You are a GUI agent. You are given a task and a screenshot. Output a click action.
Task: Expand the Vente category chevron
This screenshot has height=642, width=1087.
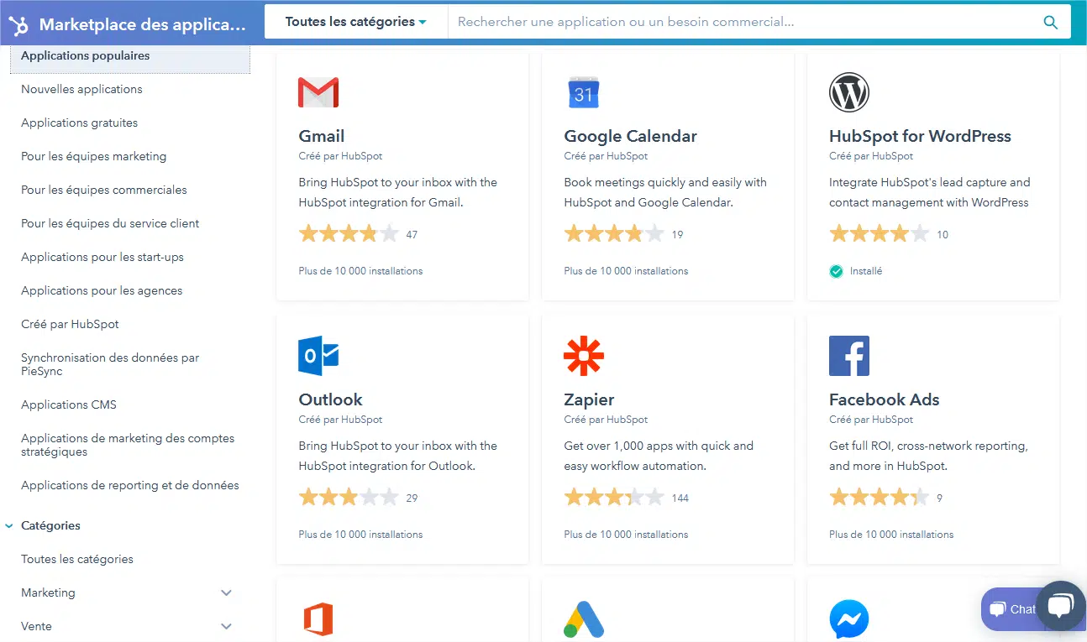(226, 627)
